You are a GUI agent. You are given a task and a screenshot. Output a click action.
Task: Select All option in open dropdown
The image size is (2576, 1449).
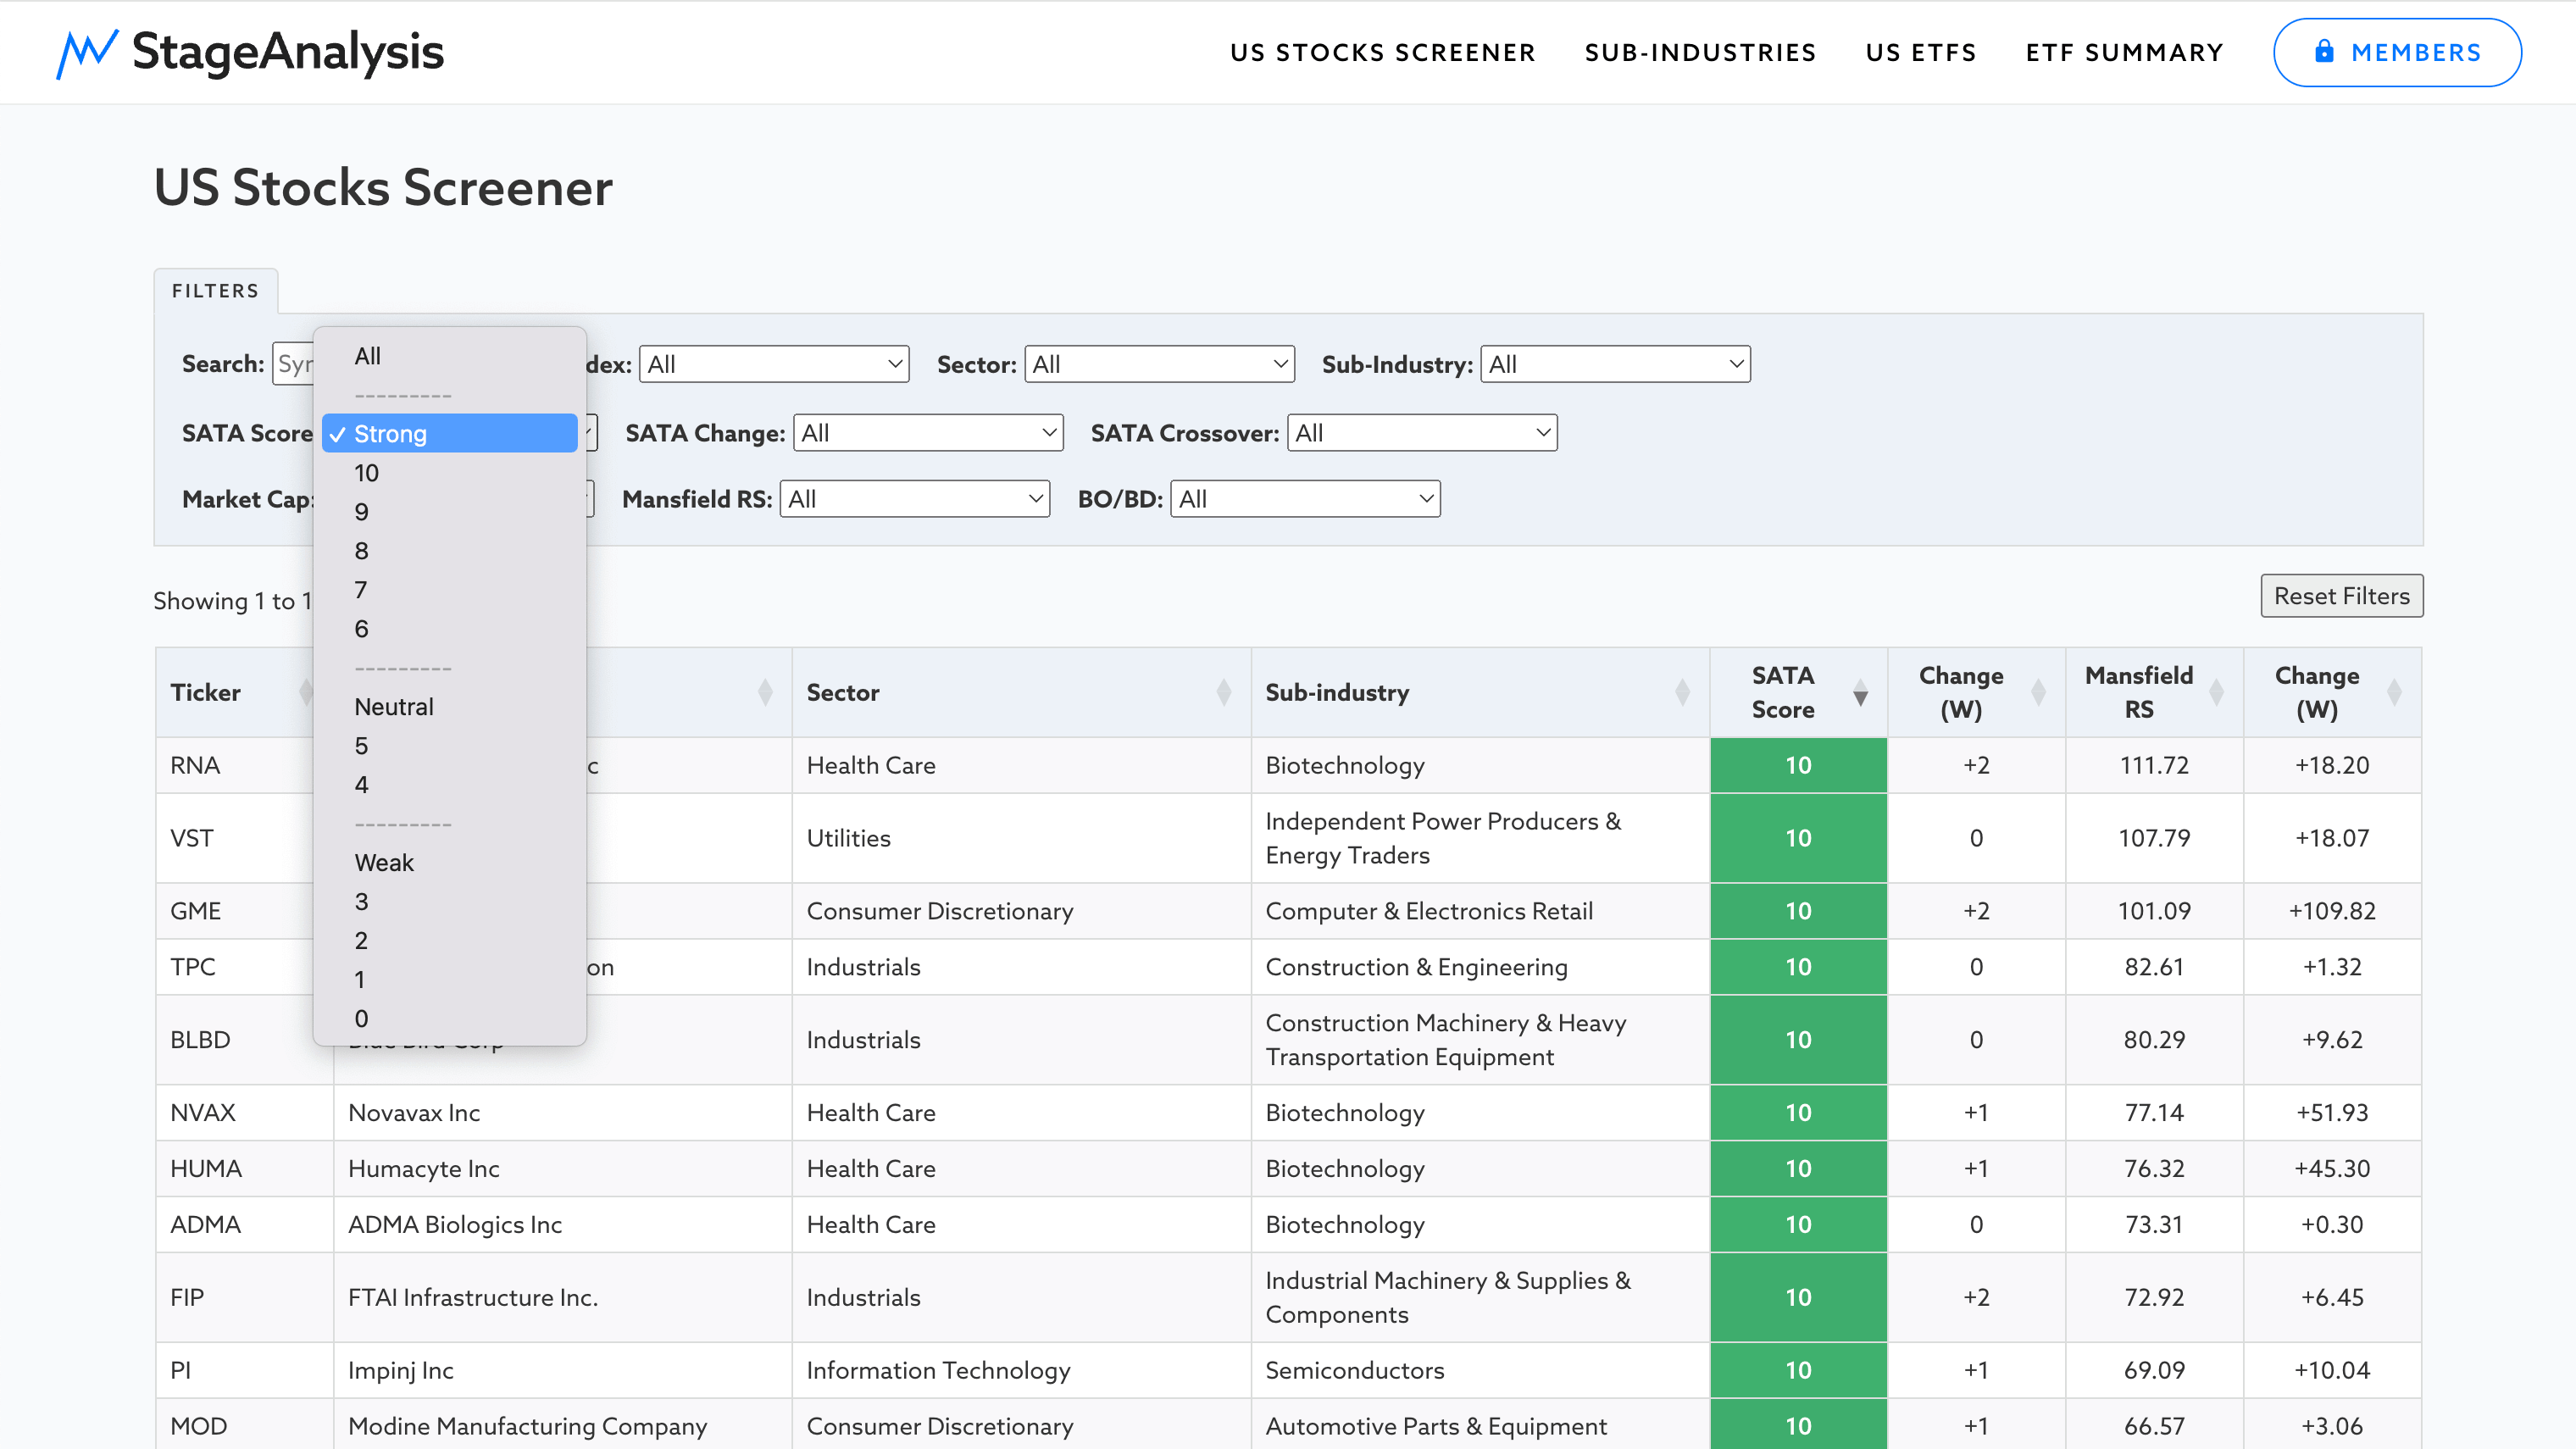(367, 356)
